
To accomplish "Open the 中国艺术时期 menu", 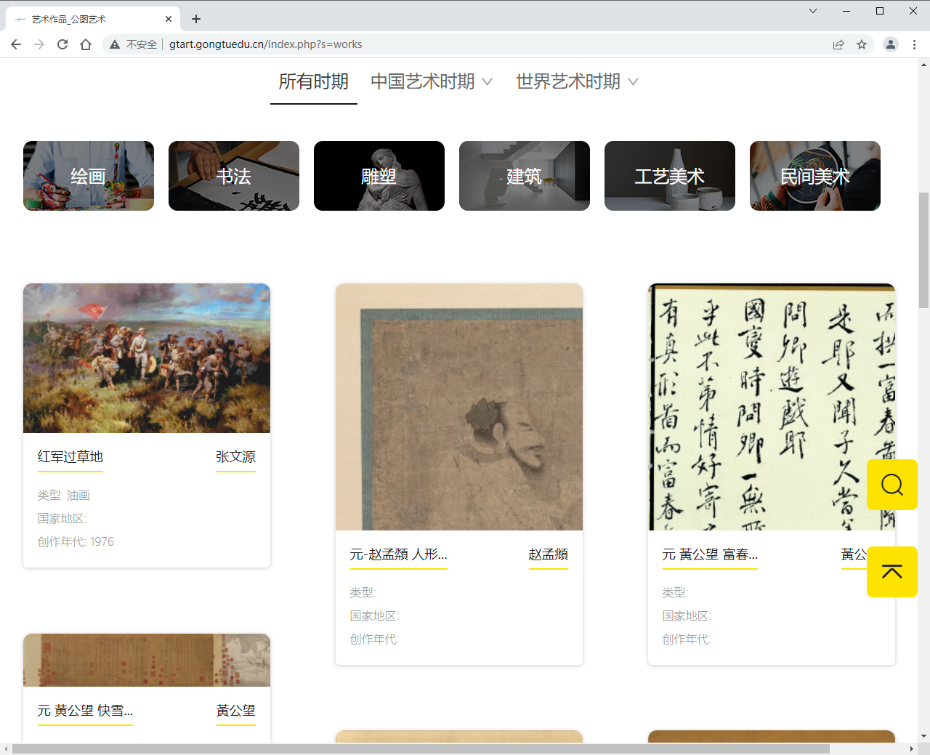I will pyautogui.click(x=423, y=81).
